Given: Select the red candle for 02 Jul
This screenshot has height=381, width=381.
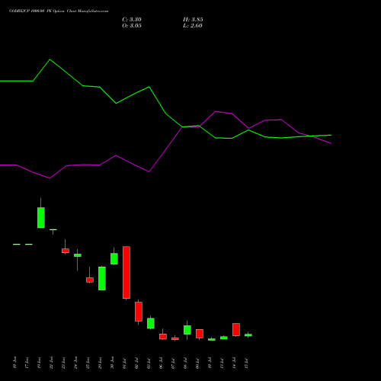Looking at the screenshot, I should point(139,312).
